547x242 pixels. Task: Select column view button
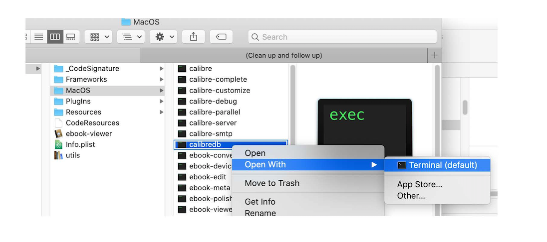pyautogui.click(x=55, y=37)
